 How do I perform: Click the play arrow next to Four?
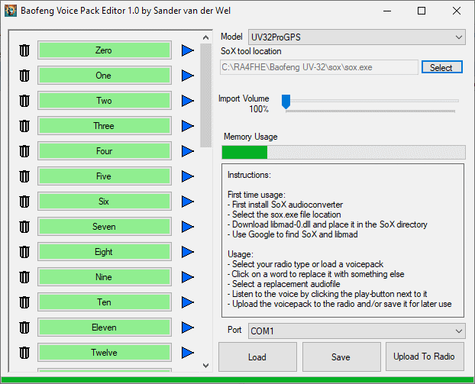coord(188,151)
